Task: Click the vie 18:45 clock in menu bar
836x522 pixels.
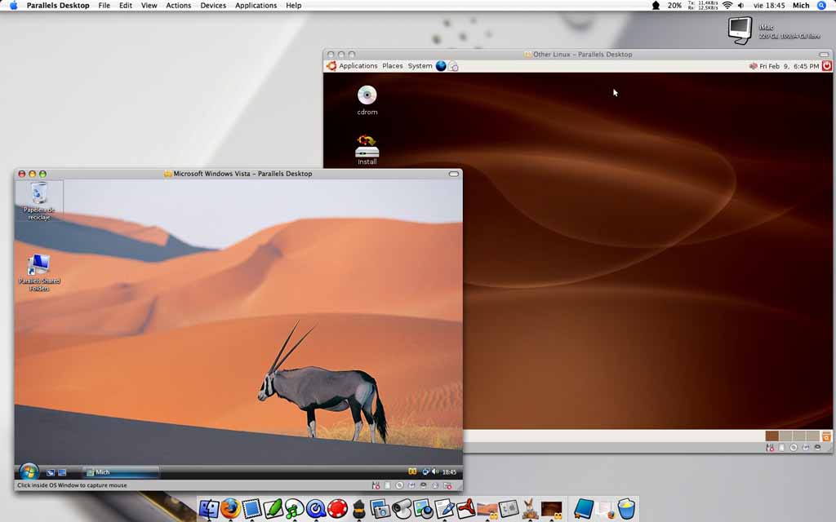Action: (x=769, y=6)
